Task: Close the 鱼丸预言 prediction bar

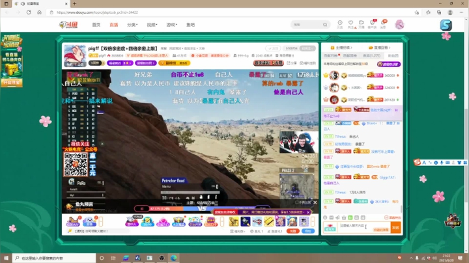Action: pos(315,202)
